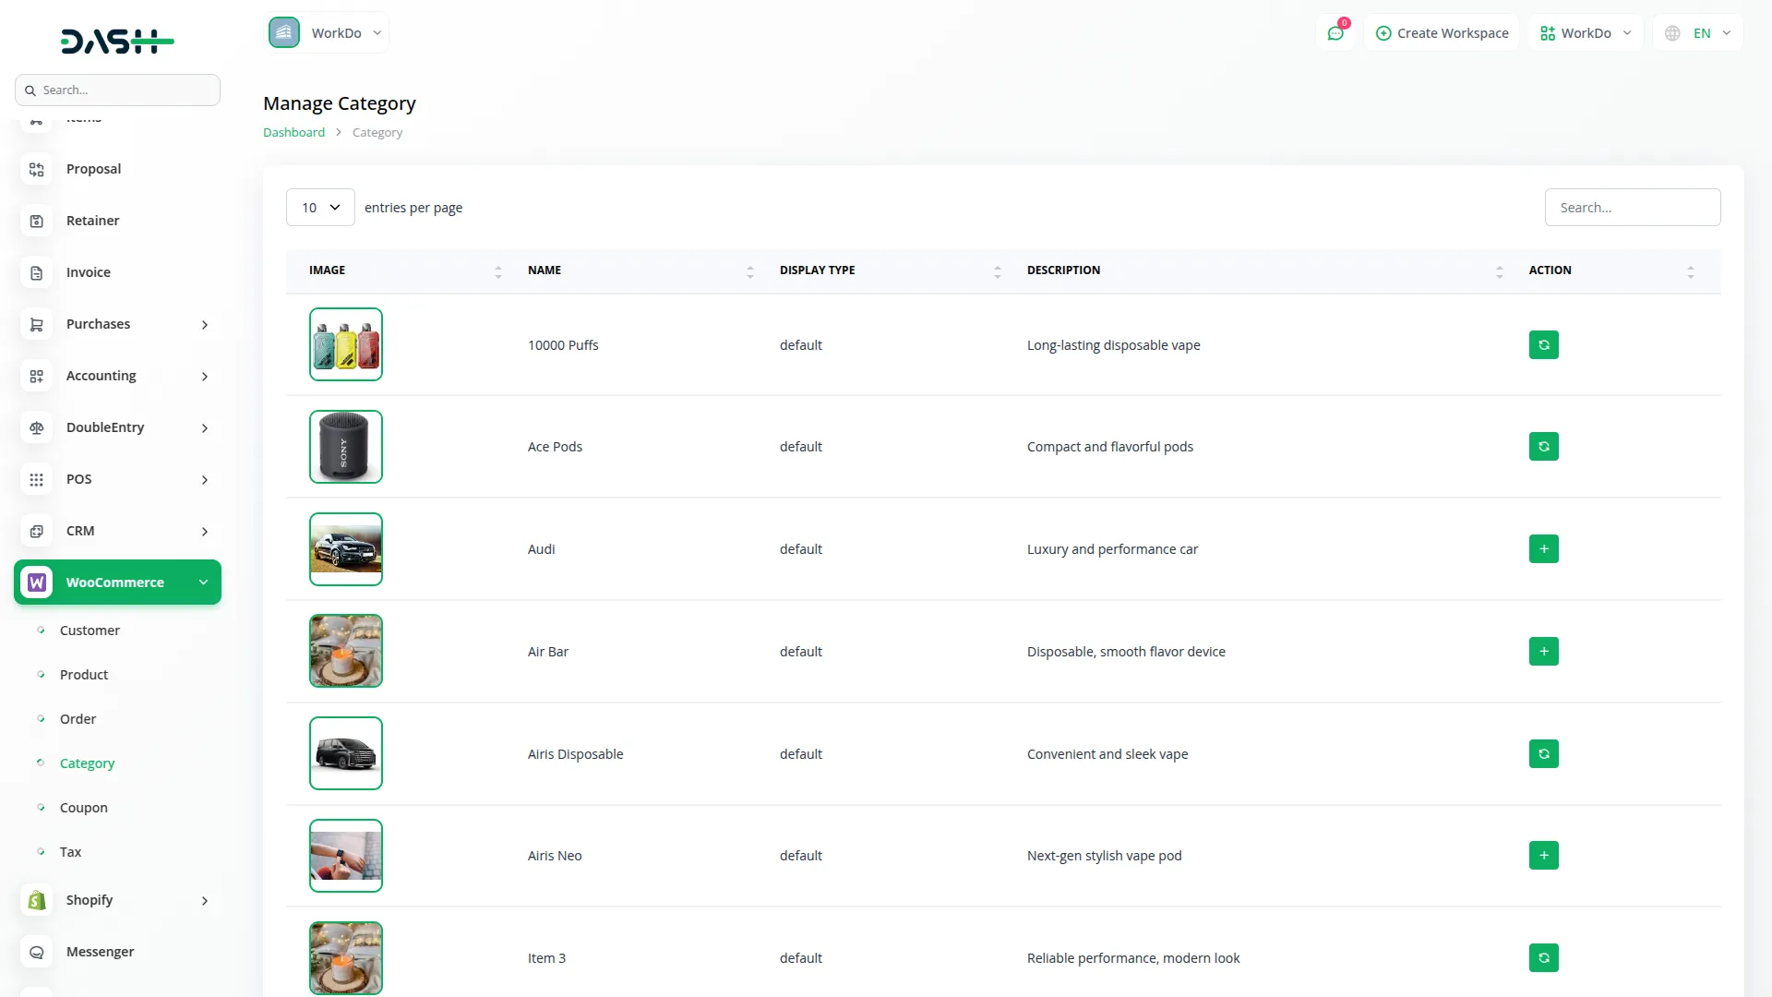
Task: Click the DASH logo at the top left
Action: click(x=117, y=41)
